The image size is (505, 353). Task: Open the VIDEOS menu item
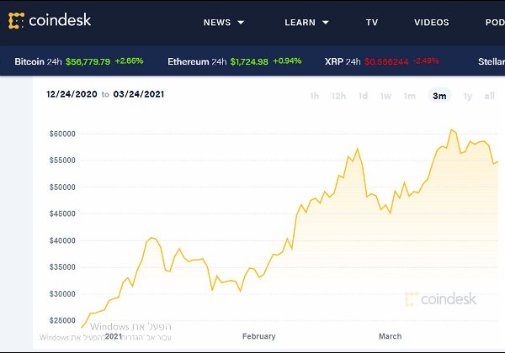[432, 23]
